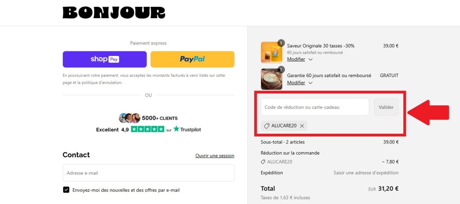Expand chevron beside Modifier for Saveur Originale
The height and width of the screenshot is (204, 460).
310,59
